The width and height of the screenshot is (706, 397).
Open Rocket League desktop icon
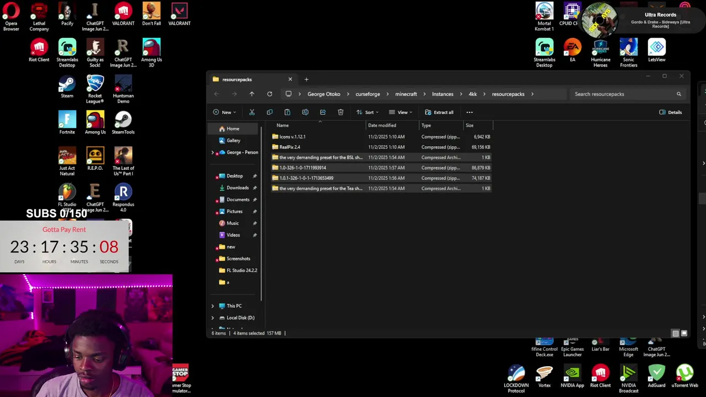[x=95, y=89]
